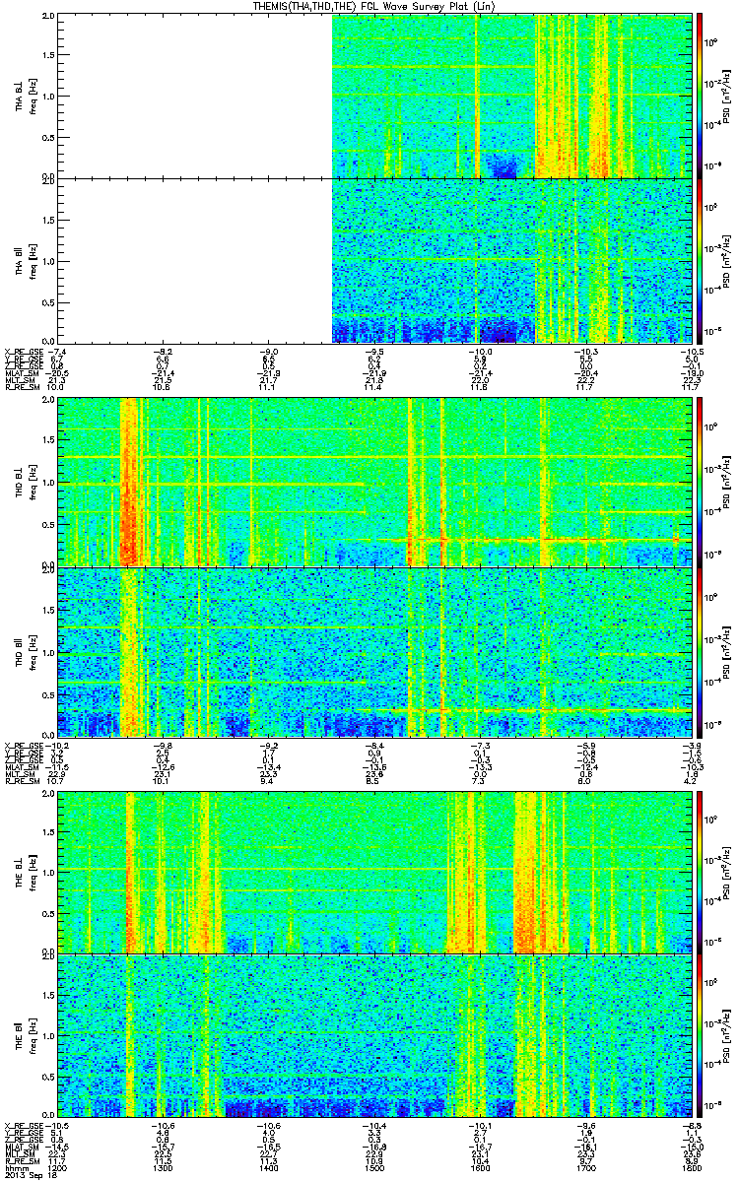Screen dimensions: 739x1182
Task: Click the 'THA B∥ freq [Hz]' axis label
Action: 25,260
